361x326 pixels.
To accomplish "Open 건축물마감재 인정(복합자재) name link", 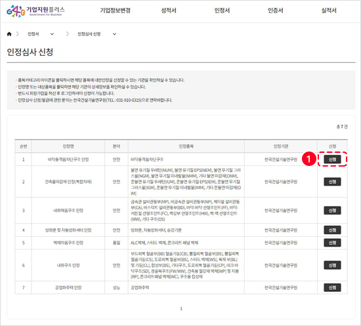I will point(68,182).
